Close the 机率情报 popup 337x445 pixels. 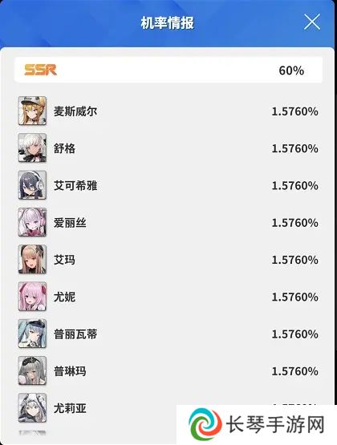tap(312, 22)
